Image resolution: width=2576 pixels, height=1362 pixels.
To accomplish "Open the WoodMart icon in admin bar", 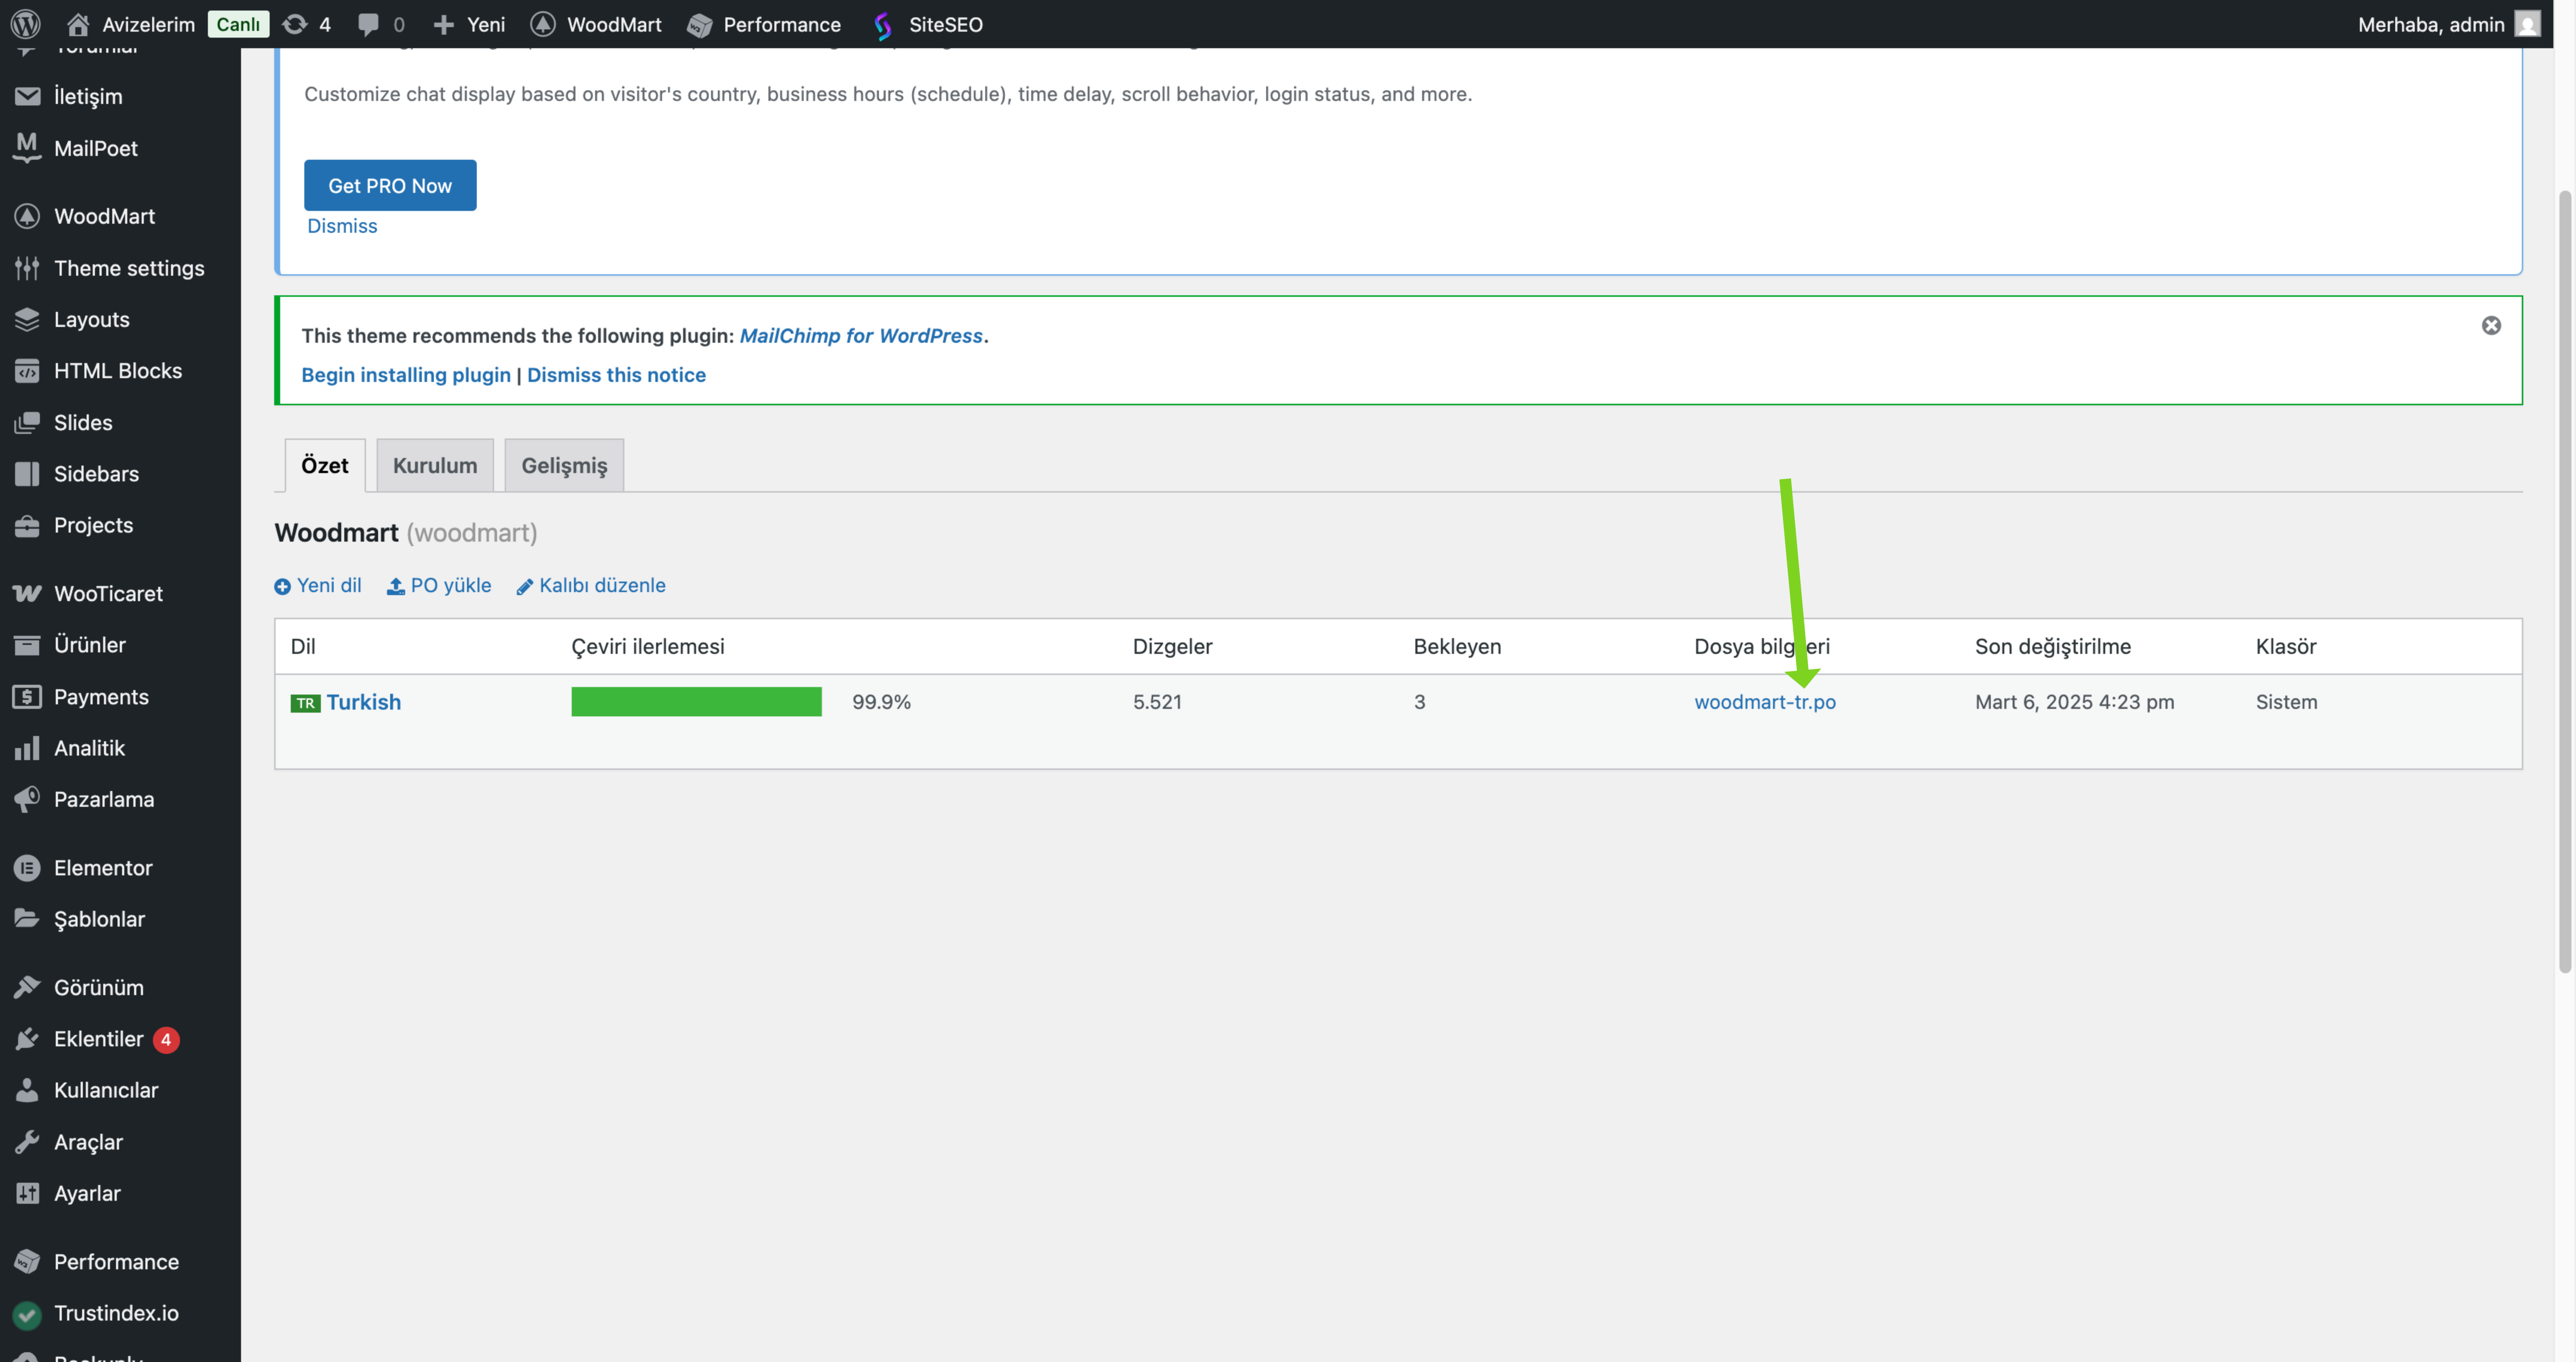I will tap(543, 24).
